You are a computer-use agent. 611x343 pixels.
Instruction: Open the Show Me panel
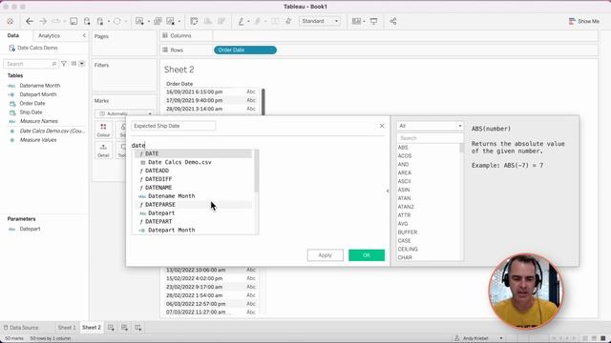tap(583, 21)
